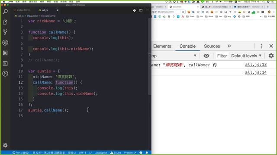Select the DevTools Console tab

point(187,46)
